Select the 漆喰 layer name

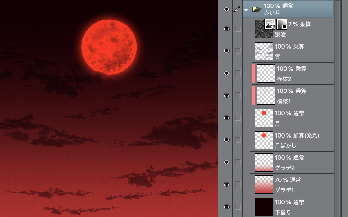click(x=280, y=35)
